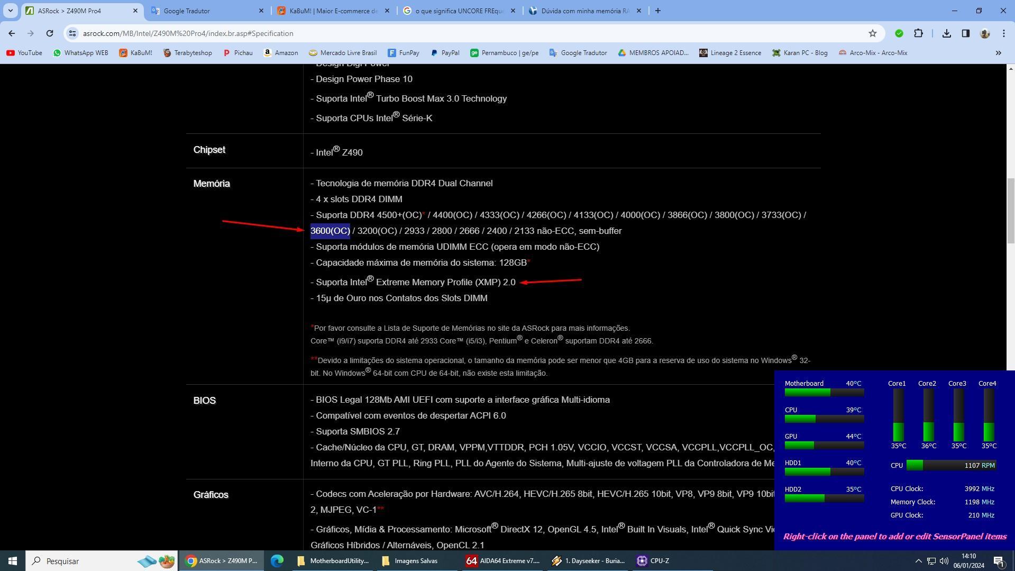This screenshot has width=1015, height=571.
Task: Open the network icon in system tray
Action: 931,561
